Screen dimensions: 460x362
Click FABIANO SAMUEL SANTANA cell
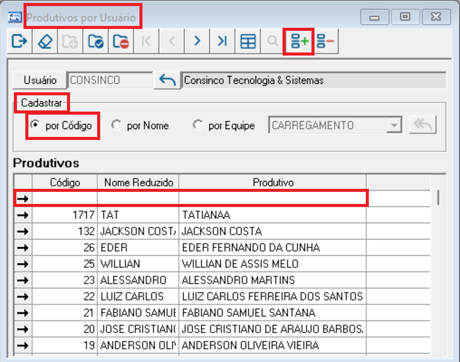tap(272, 313)
